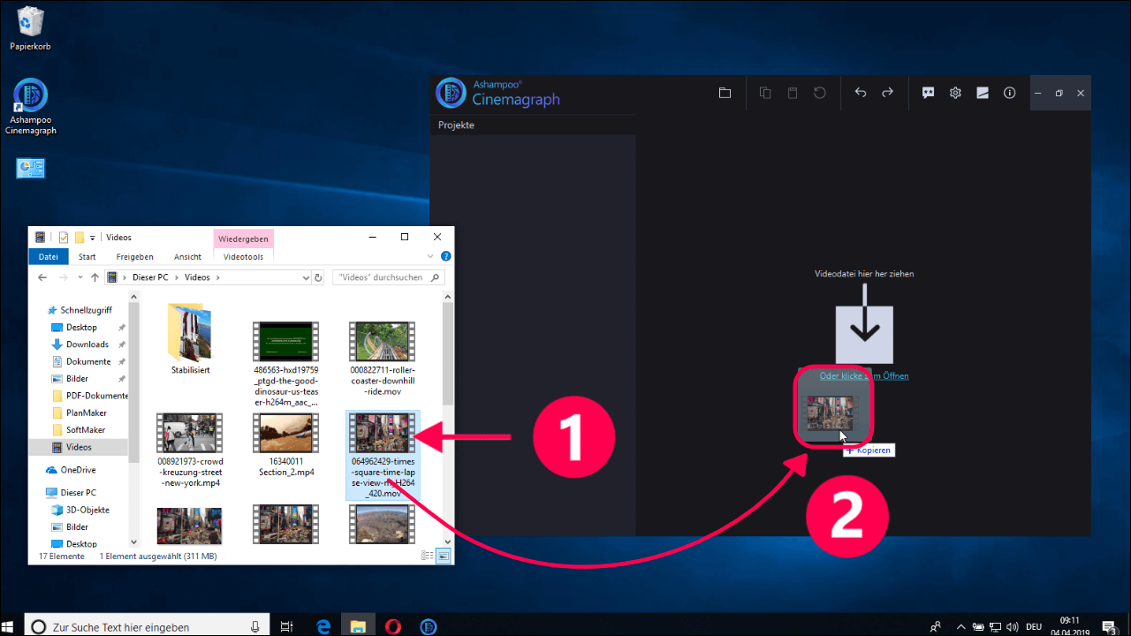Image resolution: width=1131 pixels, height=636 pixels.
Task: Open the Datei tab in Explorer
Action: [x=48, y=256]
